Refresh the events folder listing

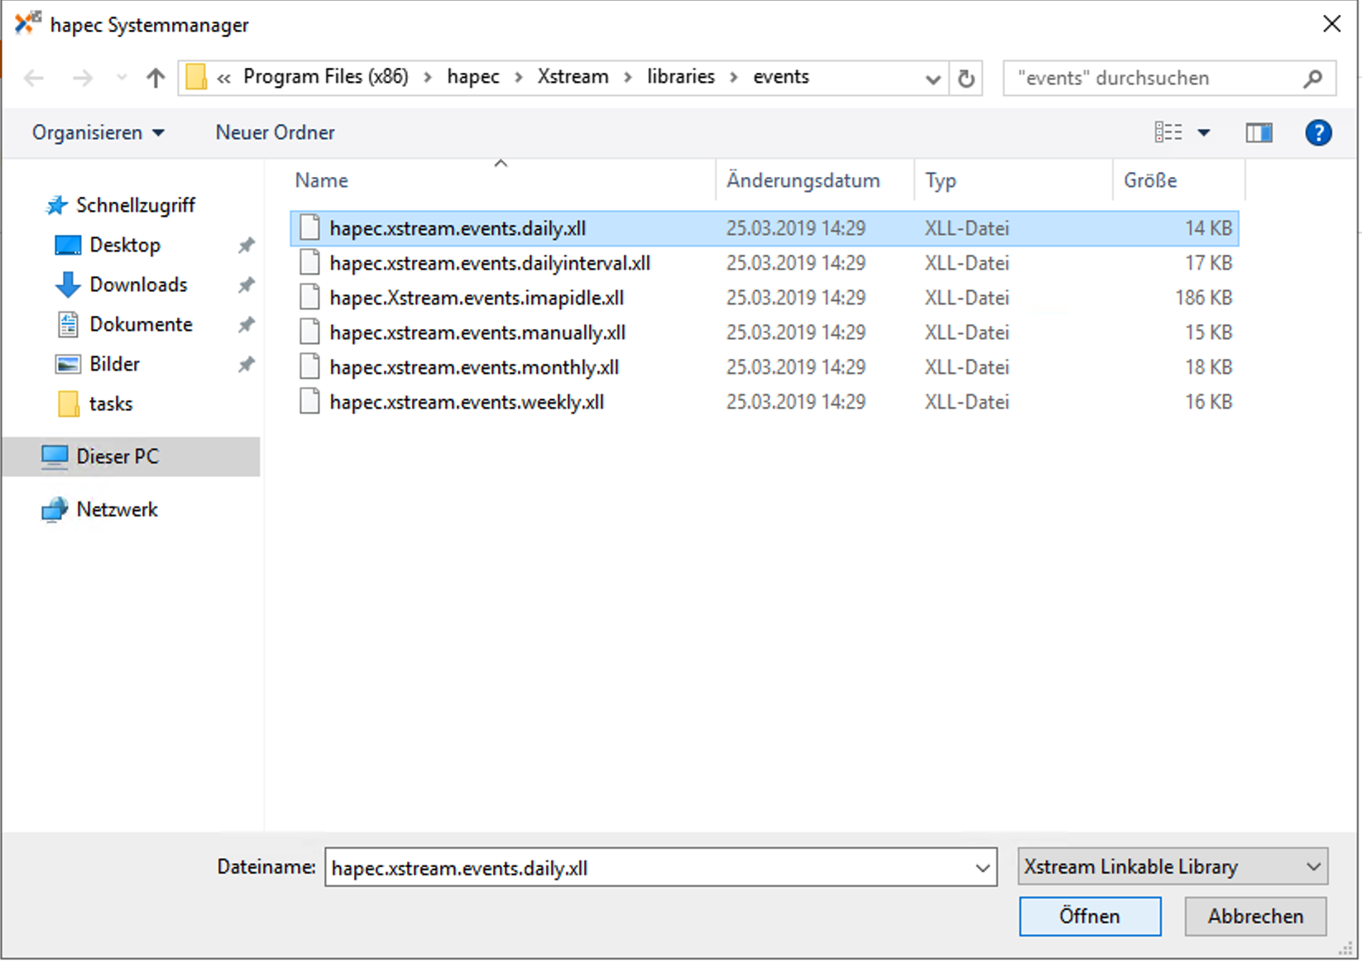tap(966, 79)
